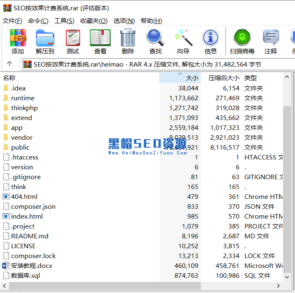Show archive Info (信息) icon
Image resolution: width=295 pixels, height=293 pixels.
point(210,42)
